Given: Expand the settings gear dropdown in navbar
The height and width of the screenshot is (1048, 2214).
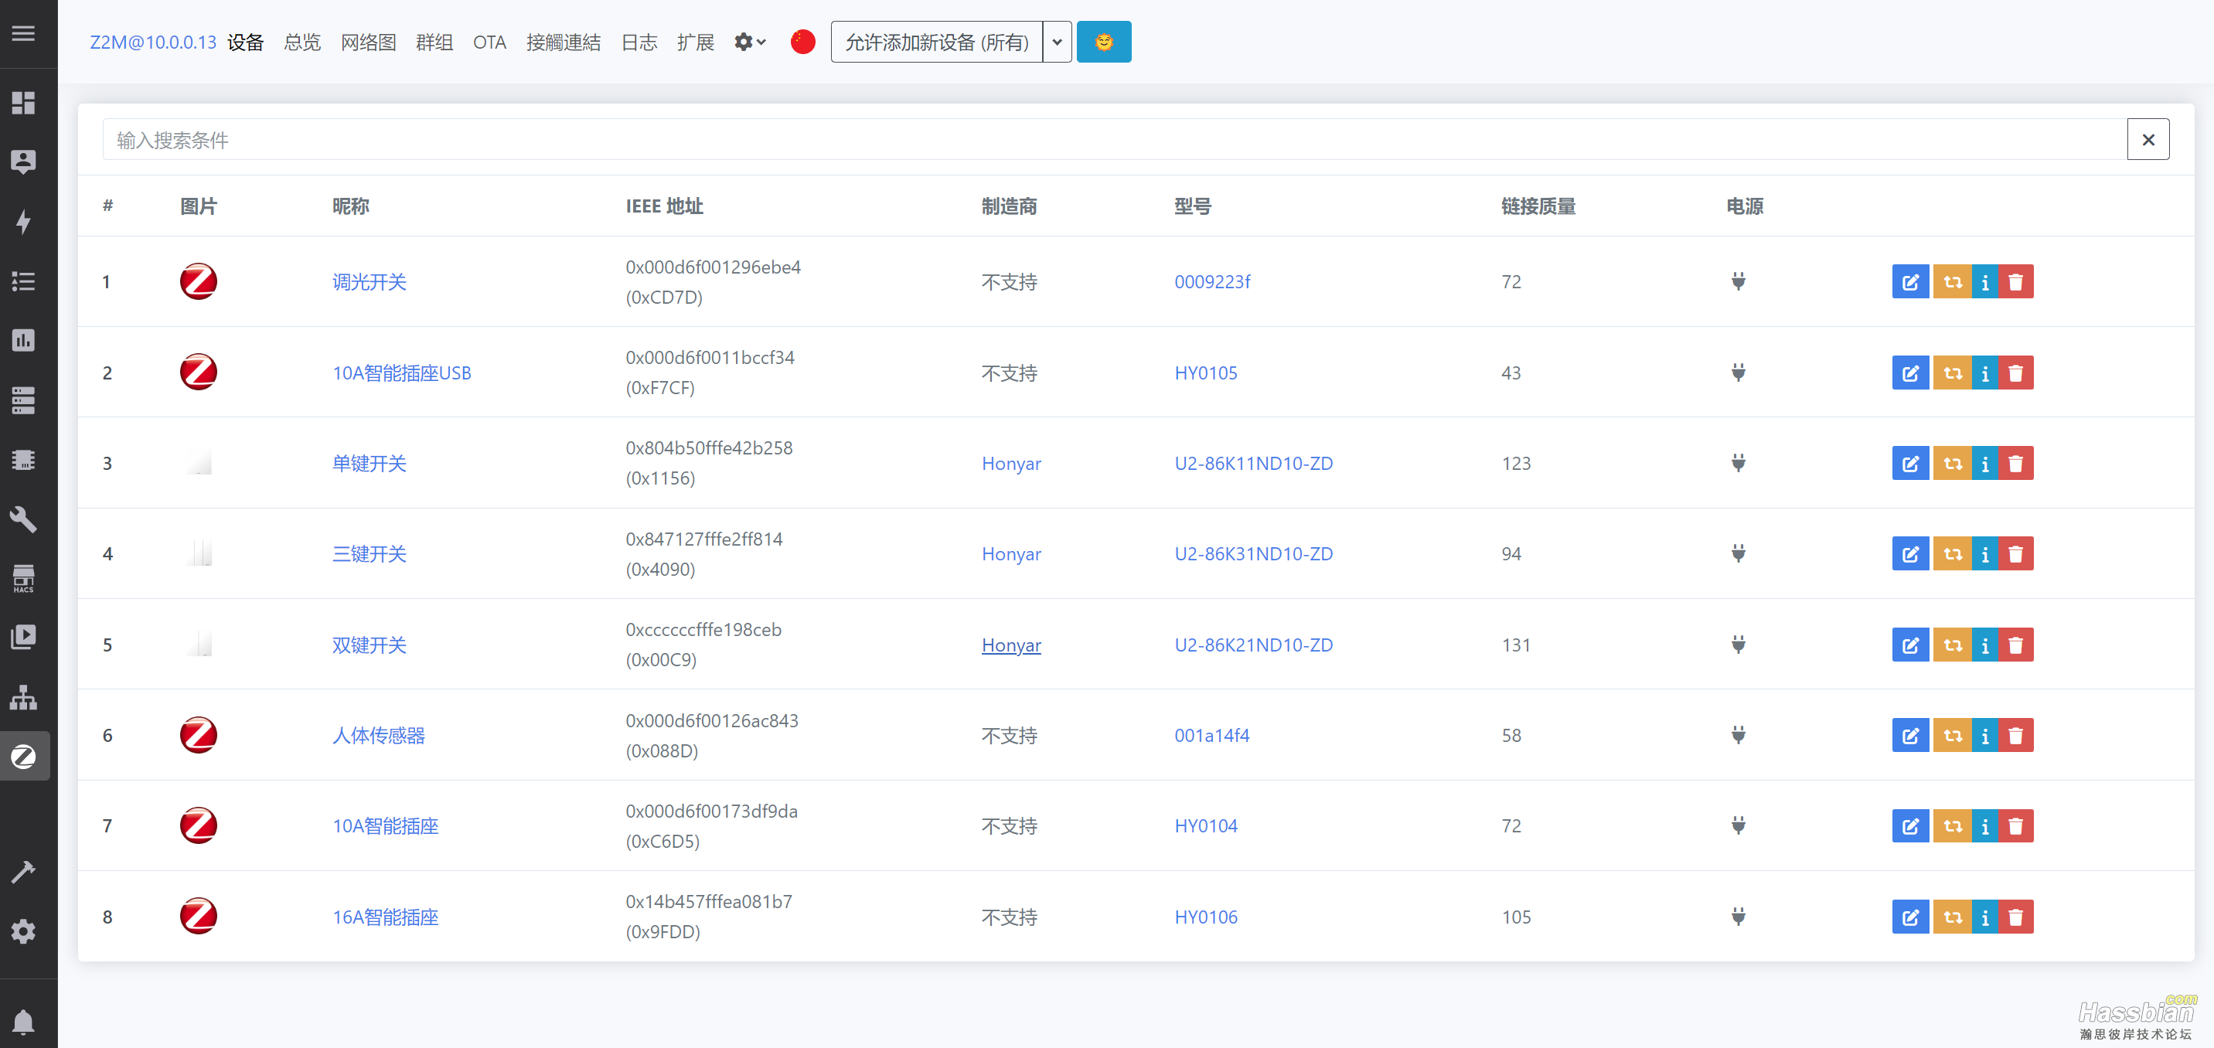Looking at the screenshot, I should point(749,42).
